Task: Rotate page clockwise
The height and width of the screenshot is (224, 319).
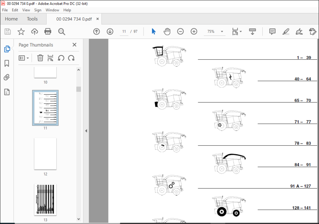Action: [x=71, y=58]
